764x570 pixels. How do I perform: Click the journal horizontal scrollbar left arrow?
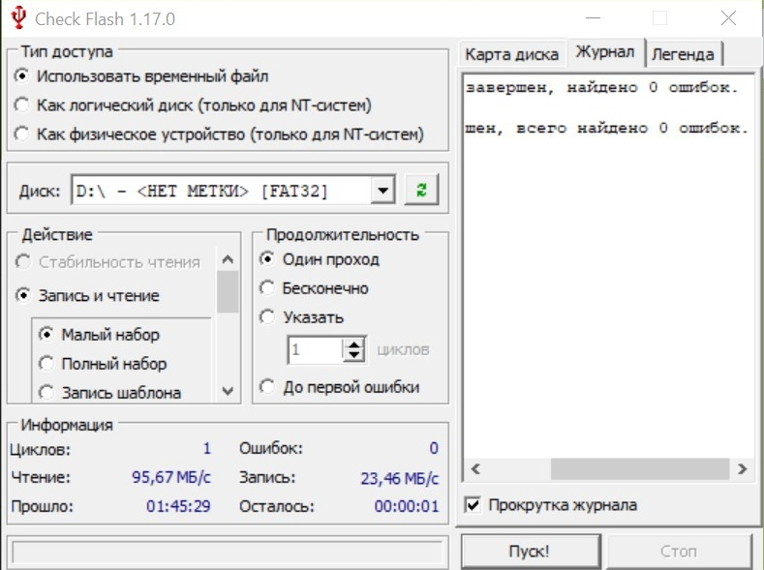coord(476,468)
